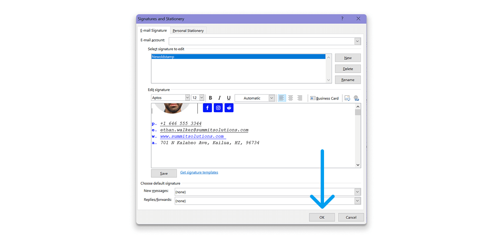Insert picture into signature

tap(347, 98)
